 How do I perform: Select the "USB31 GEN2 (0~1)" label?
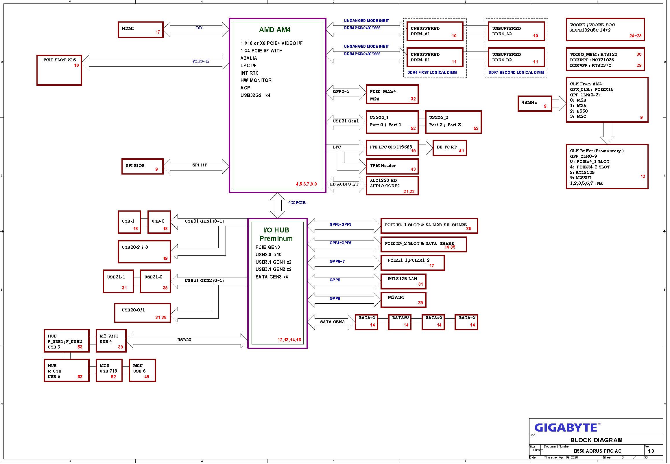[x=204, y=280]
